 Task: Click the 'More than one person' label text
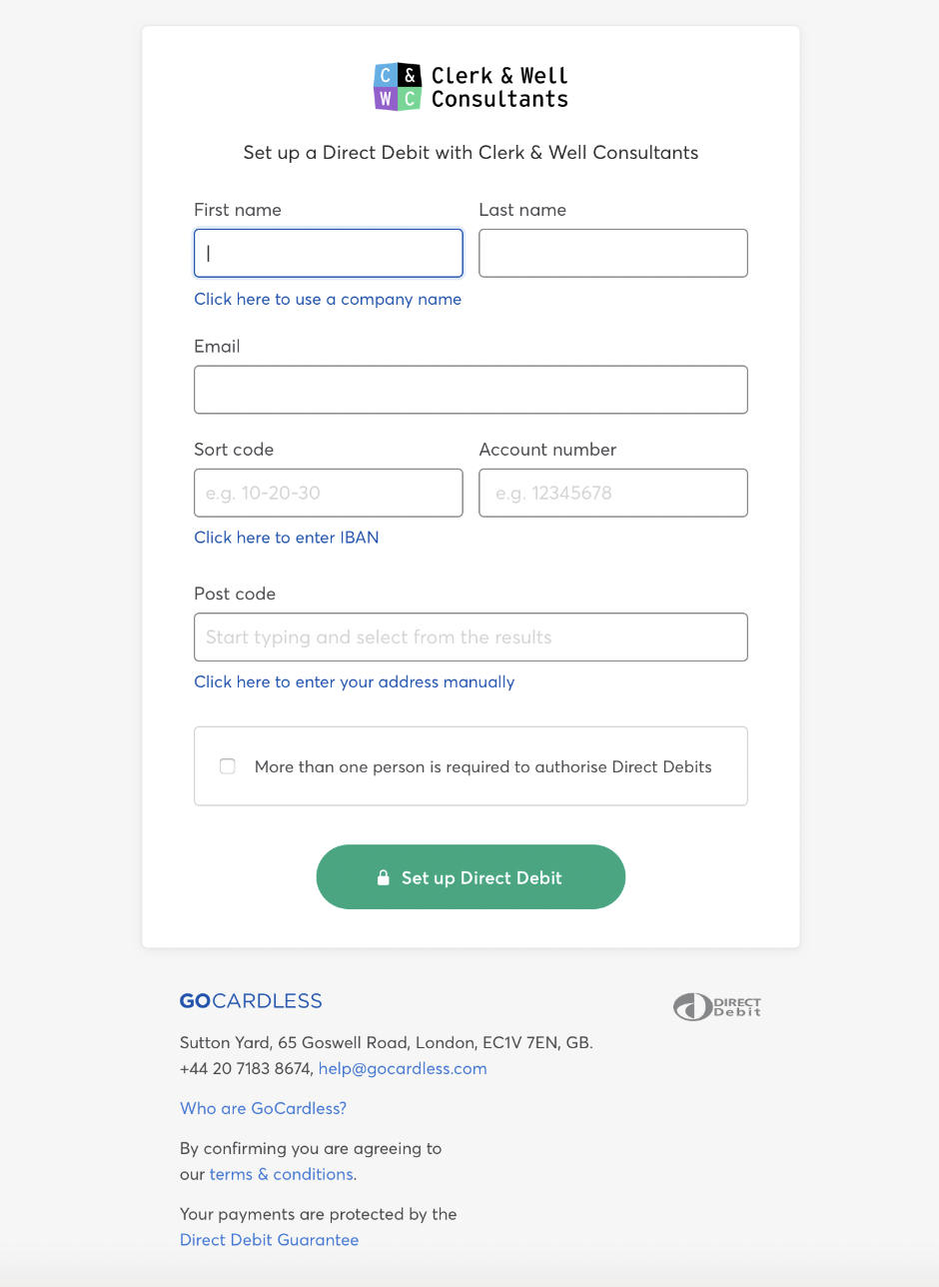point(483,767)
